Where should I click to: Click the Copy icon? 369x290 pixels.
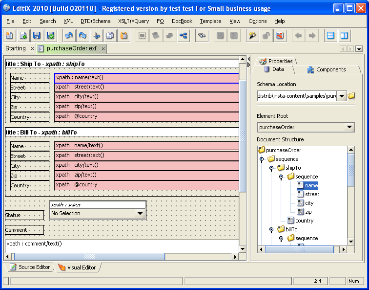[x=110, y=36]
